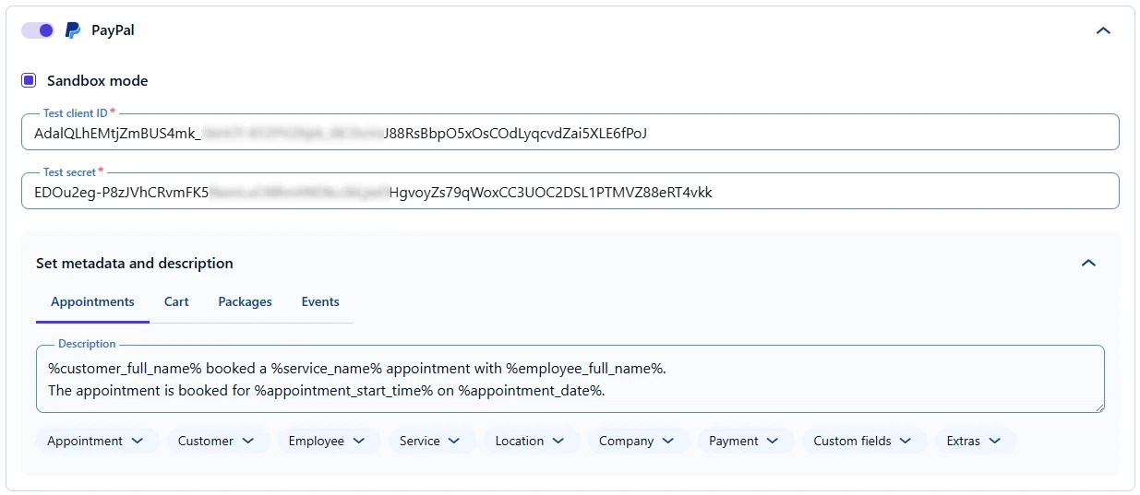1140x495 pixels.
Task: Click into the Test secret field
Action: click(x=570, y=192)
